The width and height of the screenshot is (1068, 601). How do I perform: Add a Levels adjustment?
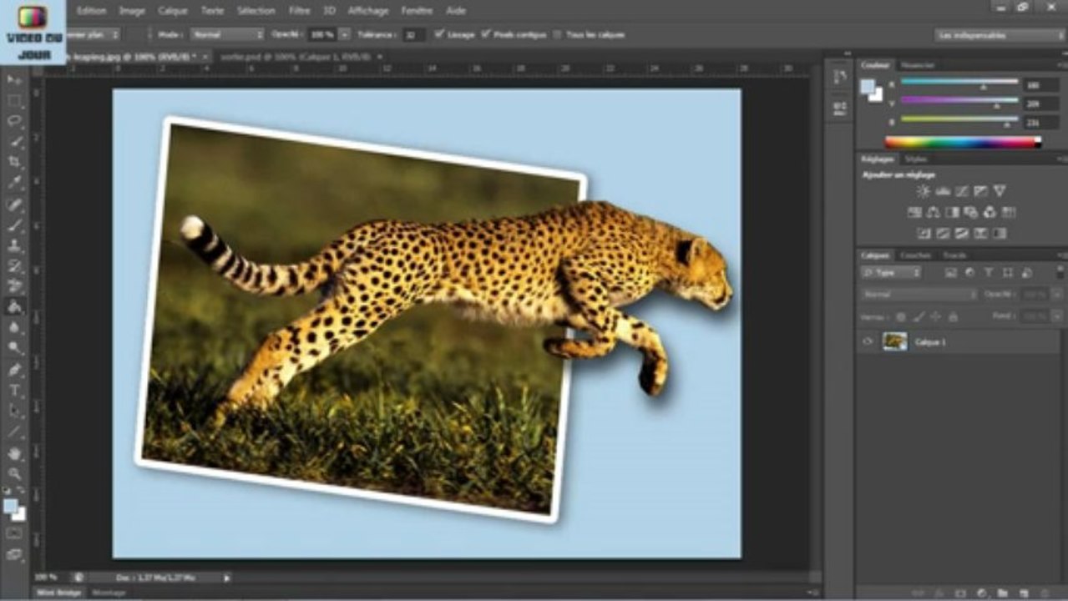pos(943,191)
